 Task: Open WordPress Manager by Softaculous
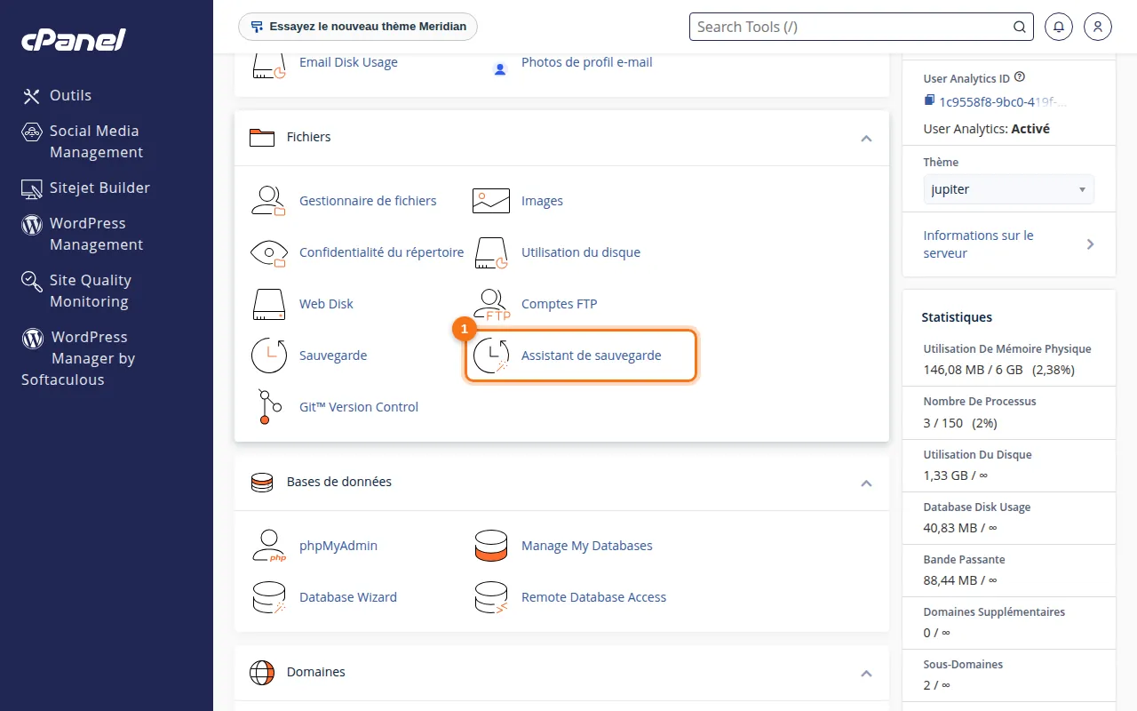(x=78, y=358)
